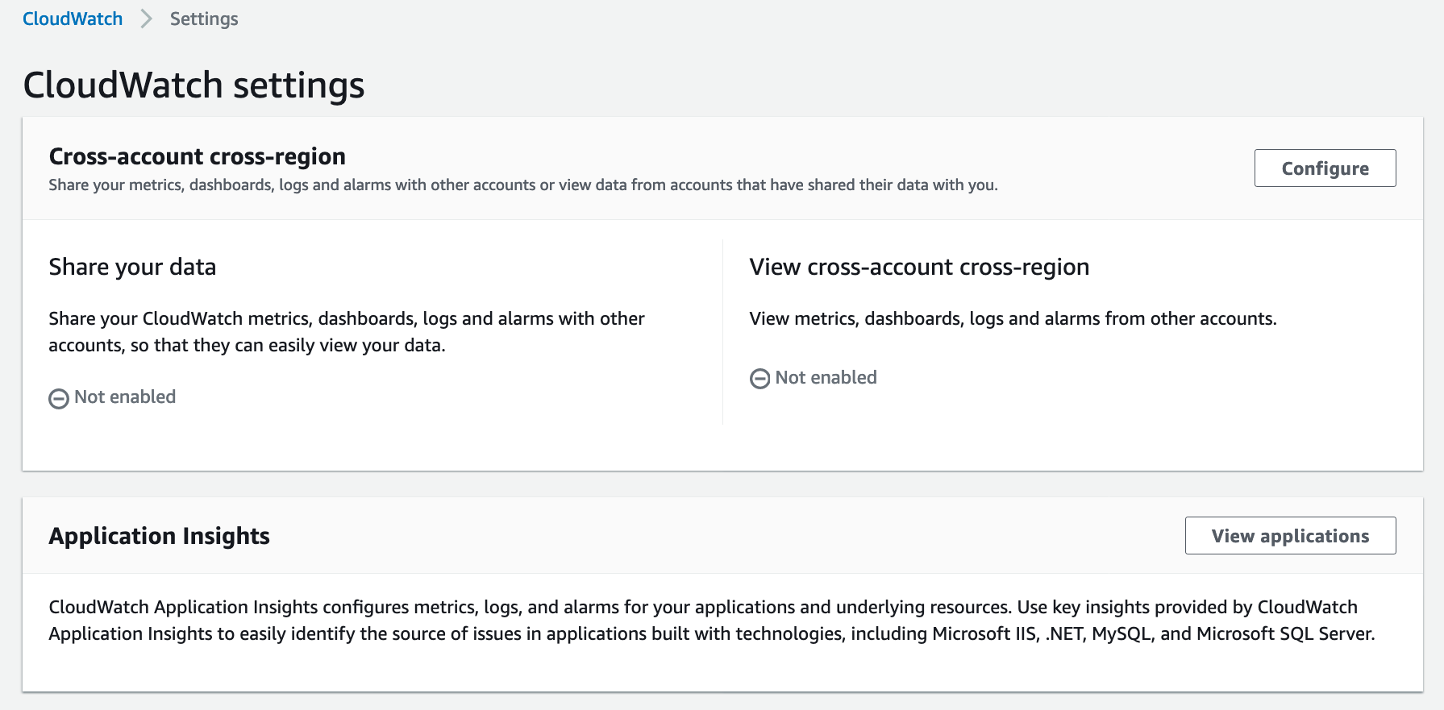Screen dimensions: 1444x710
Task: Click the Application Insights heading
Action: 159,536
